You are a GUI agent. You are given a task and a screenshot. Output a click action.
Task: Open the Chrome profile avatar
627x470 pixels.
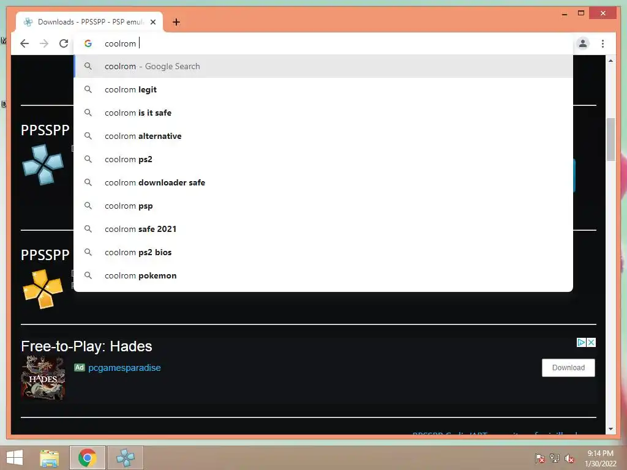(x=583, y=43)
